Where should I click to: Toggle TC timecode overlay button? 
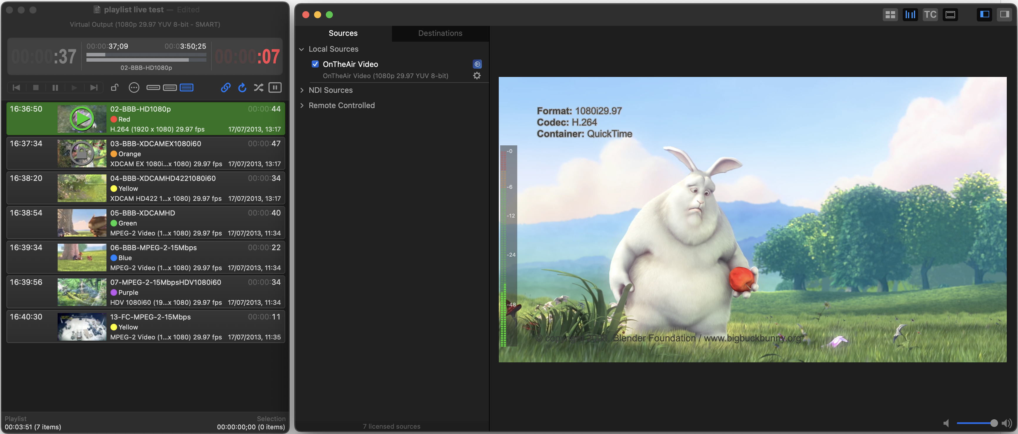click(930, 15)
